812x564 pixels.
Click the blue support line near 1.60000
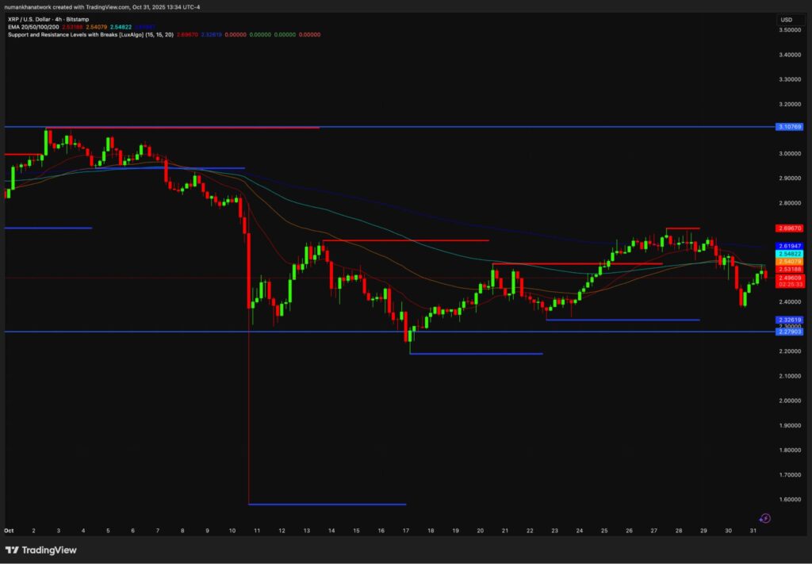tap(327, 504)
